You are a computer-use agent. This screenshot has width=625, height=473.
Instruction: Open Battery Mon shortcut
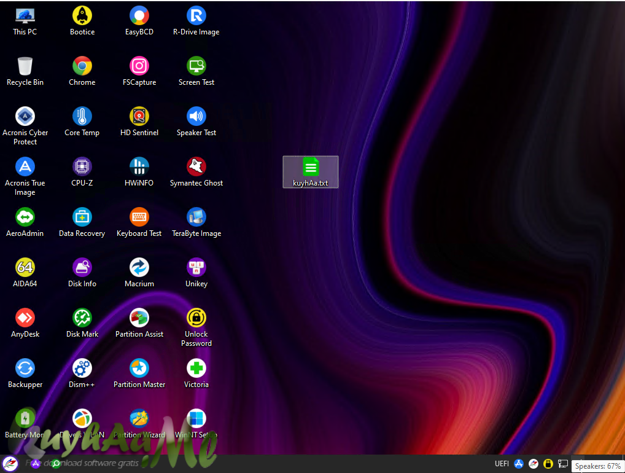(x=25, y=424)
